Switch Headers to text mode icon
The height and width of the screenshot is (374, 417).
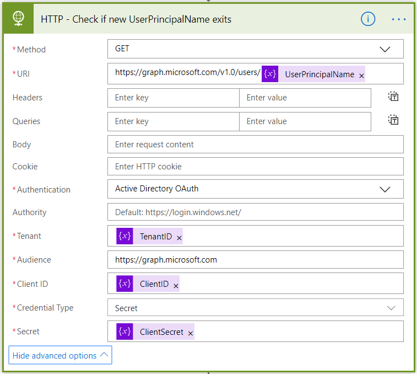pyautogui.click(x=393, y=97)
